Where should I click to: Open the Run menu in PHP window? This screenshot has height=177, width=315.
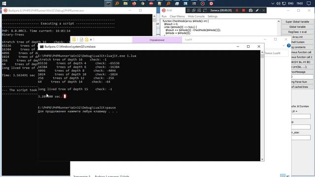pyautogui.click(x=164, y=16)
